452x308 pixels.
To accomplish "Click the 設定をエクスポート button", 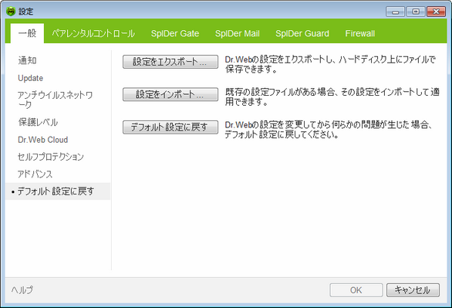I will click(170, 62).
